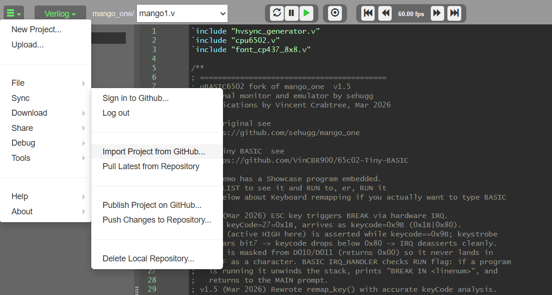
Task: Open the mango1.v file selector
Action: click(182, 14)
